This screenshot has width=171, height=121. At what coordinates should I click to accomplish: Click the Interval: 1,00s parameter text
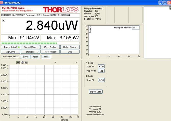(x=92, y=14)
